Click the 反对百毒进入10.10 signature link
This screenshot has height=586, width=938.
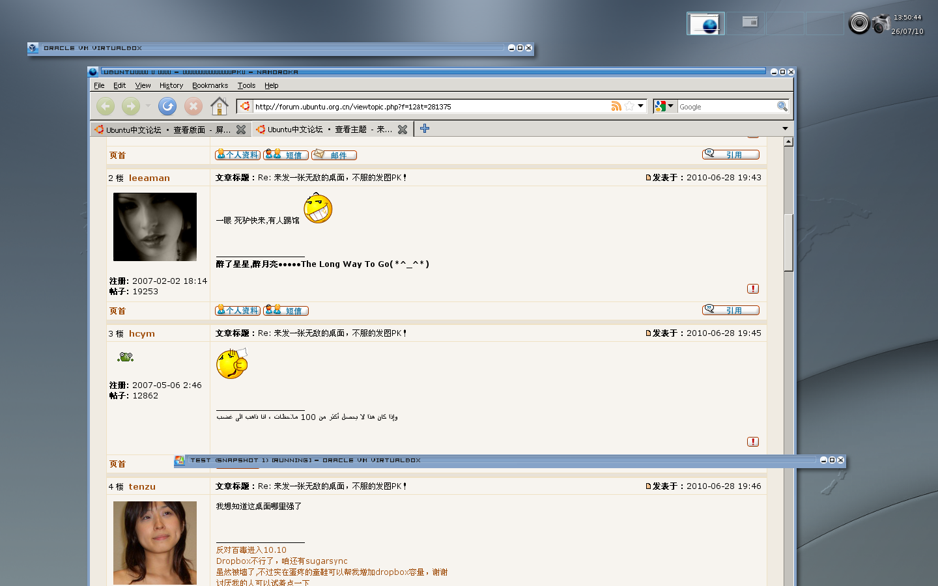(251, 550)
